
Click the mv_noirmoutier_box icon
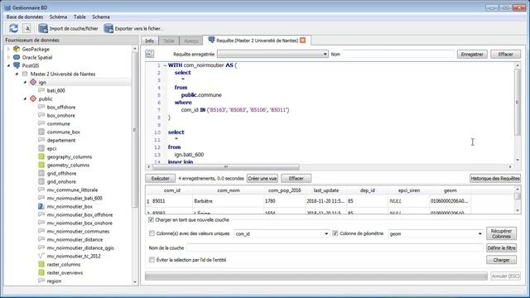pos(41,206)
